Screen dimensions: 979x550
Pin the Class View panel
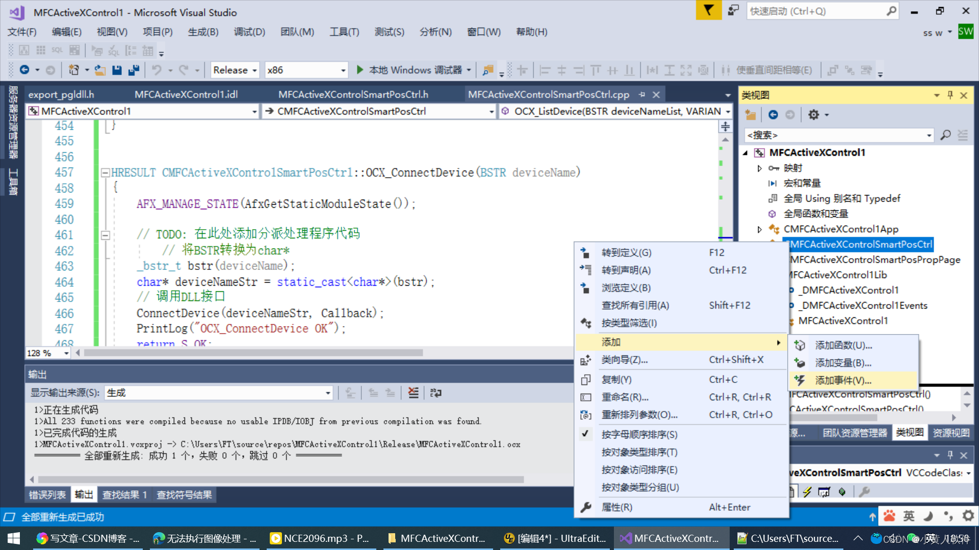pos(950,95)
